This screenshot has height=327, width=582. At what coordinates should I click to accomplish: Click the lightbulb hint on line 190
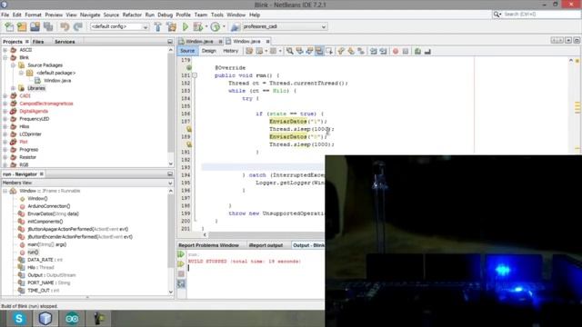tap(189, 144)
